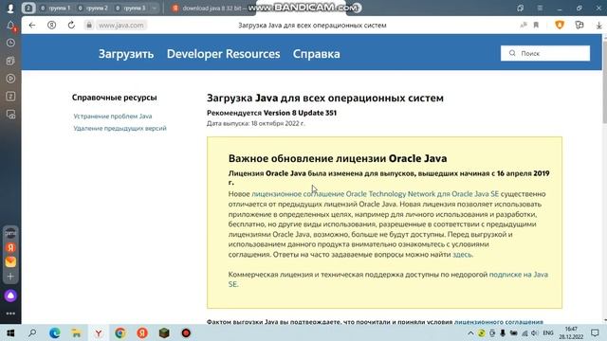Viewport: 607px width, 341px height.
Task: Open the profile avatar in the sidebar
Action: (x=10, y=8)
